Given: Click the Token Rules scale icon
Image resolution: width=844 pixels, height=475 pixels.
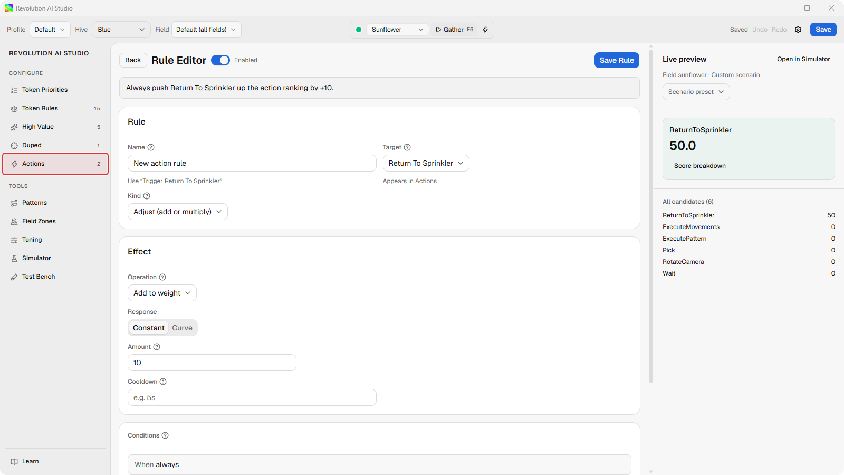Looking at the screenshot, I should coord(14,109).
